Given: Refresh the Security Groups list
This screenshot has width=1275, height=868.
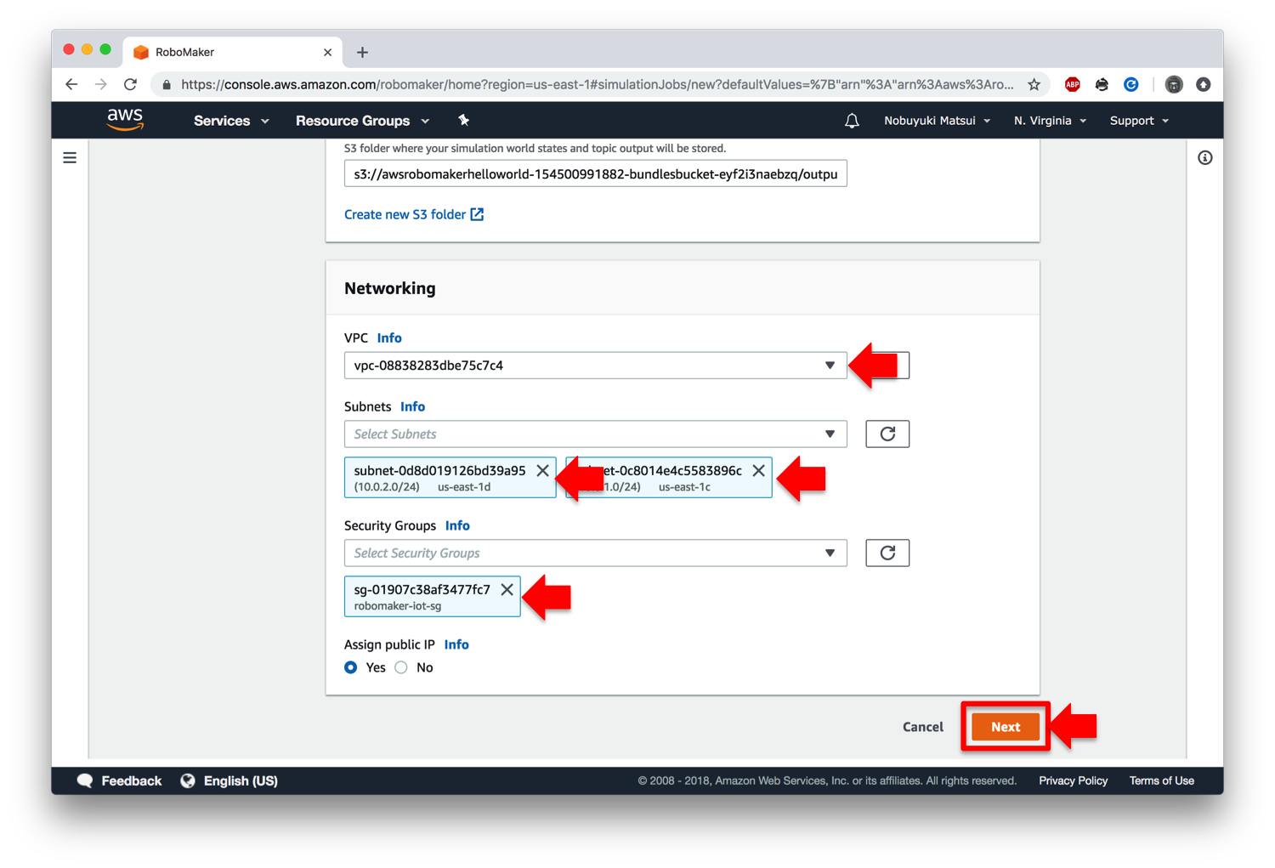Looking at the screenshot, I should tap(887, 553).
